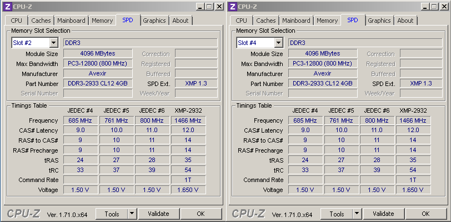This screenshot has width=451, height=222.
Task: Switch to Mainboard tab in left window
Action: pos(71,21)
